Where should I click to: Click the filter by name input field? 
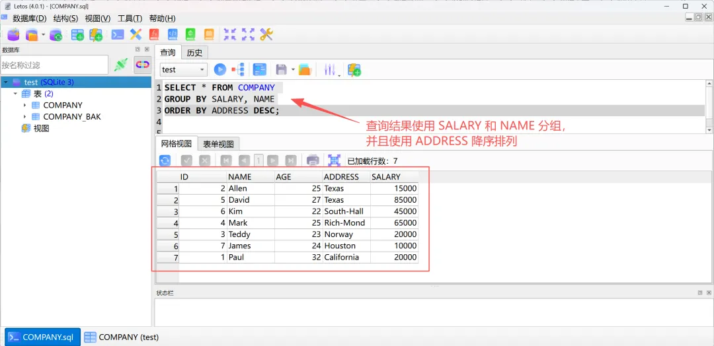coord(54,65)
